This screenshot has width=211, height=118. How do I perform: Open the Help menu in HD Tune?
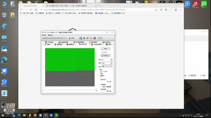point(50,35)
